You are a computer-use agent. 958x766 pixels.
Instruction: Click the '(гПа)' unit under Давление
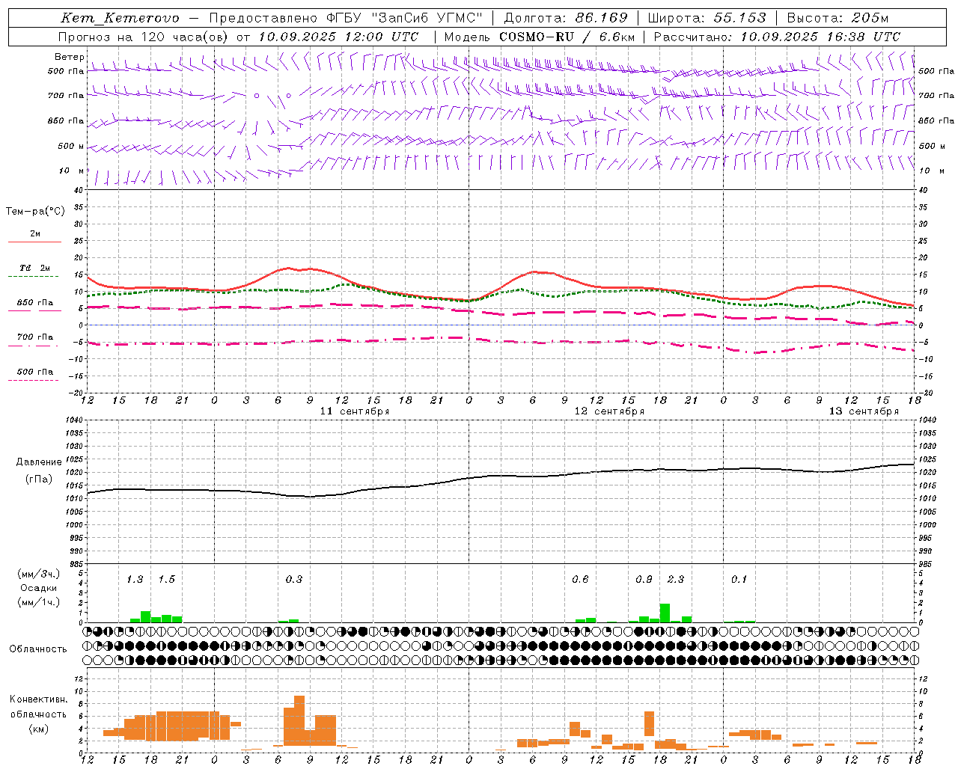pos(38,479)
